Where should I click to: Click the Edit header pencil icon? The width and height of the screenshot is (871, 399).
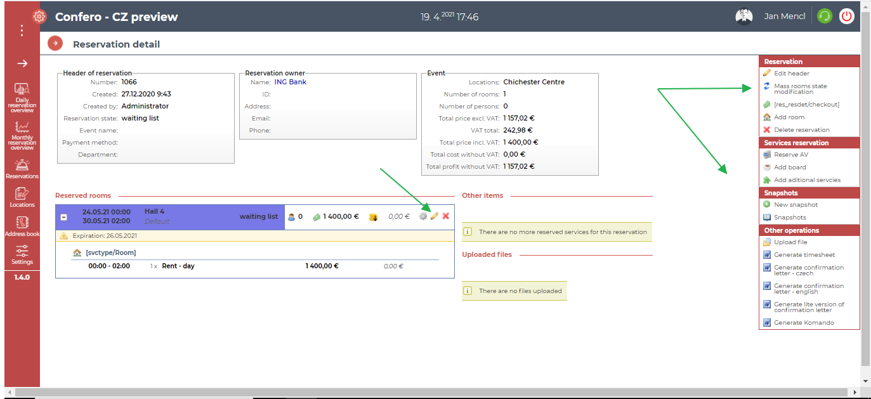[767, 73]
